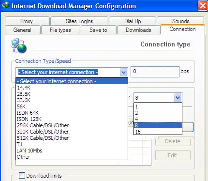Choose 2 in the connections number list
This screenshot has height=181, width=208.
pos(158,113)
